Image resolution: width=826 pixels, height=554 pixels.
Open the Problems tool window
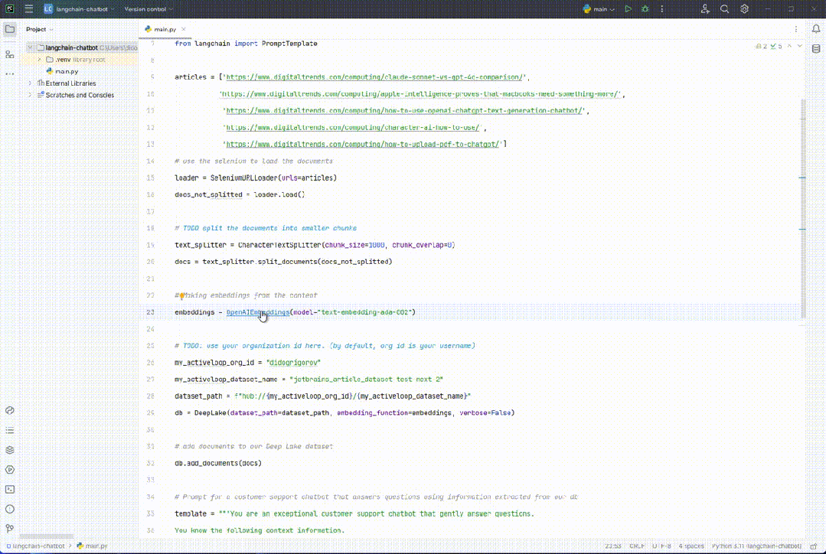[9, 510]
